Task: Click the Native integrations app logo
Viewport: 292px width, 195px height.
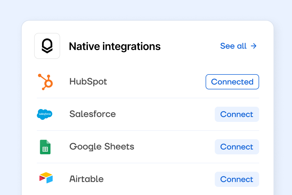Action: click(x=47, y=46)
